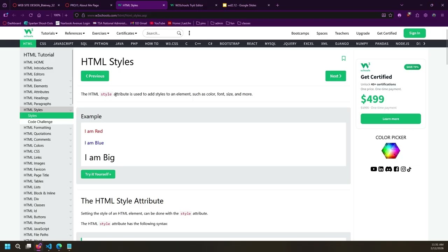Open the Exercises dropdown menu
The width and height of the screenshot is (448, 252).
(x=101, y=33)
